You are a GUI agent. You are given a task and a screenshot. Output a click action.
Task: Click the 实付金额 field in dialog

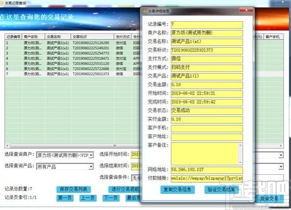click(207, 120)
